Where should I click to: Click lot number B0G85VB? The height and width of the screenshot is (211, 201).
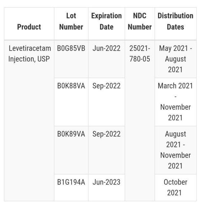71,48
